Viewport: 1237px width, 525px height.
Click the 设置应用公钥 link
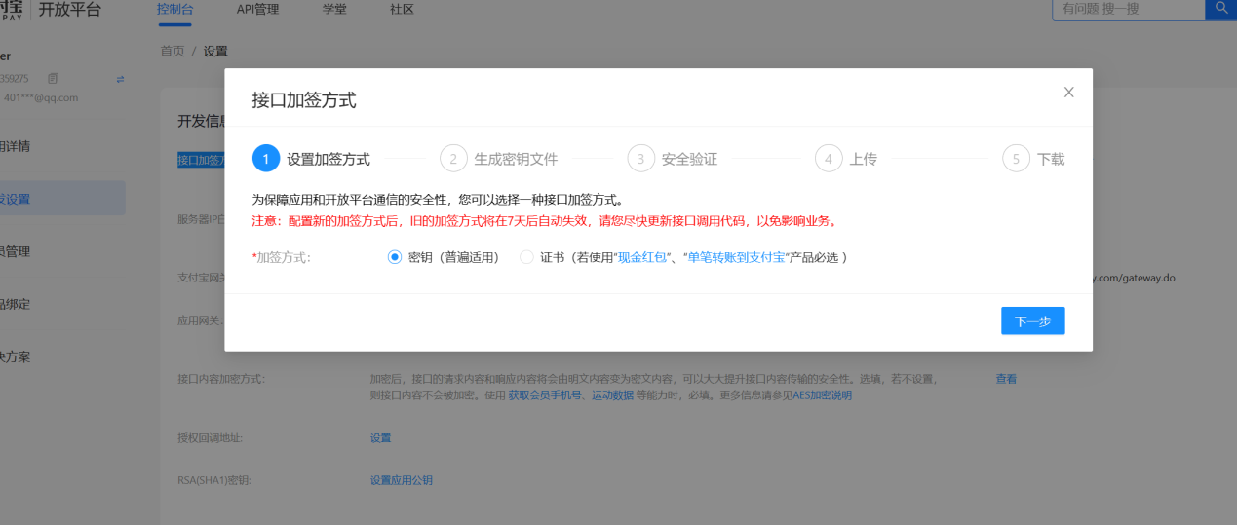coord(402,480)
